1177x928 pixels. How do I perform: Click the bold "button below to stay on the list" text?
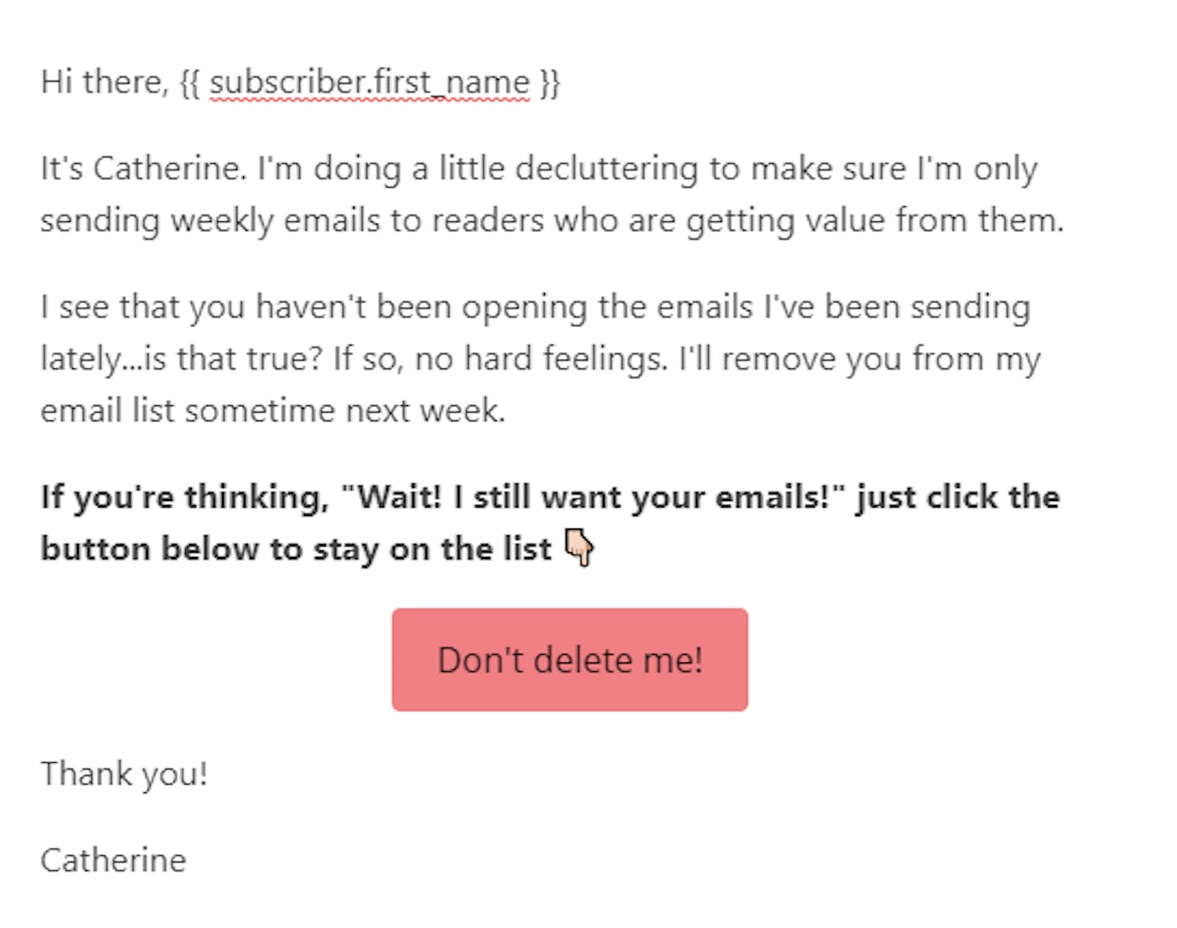296,548
